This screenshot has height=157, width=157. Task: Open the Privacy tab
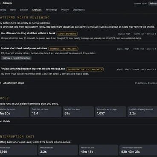click(x=65, y=10)
